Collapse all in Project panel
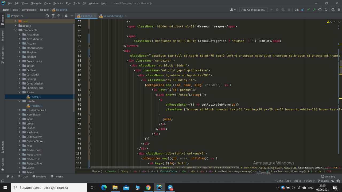Viewport: 342px width, 192px height. tap(59, 16)
